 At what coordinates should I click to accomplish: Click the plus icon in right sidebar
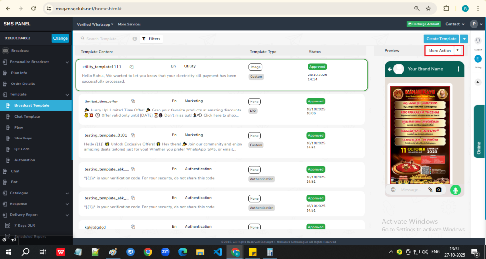(x=477, y=82)
